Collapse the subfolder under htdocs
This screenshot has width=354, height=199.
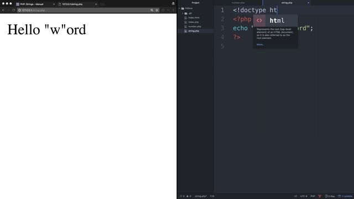[183, 13]
